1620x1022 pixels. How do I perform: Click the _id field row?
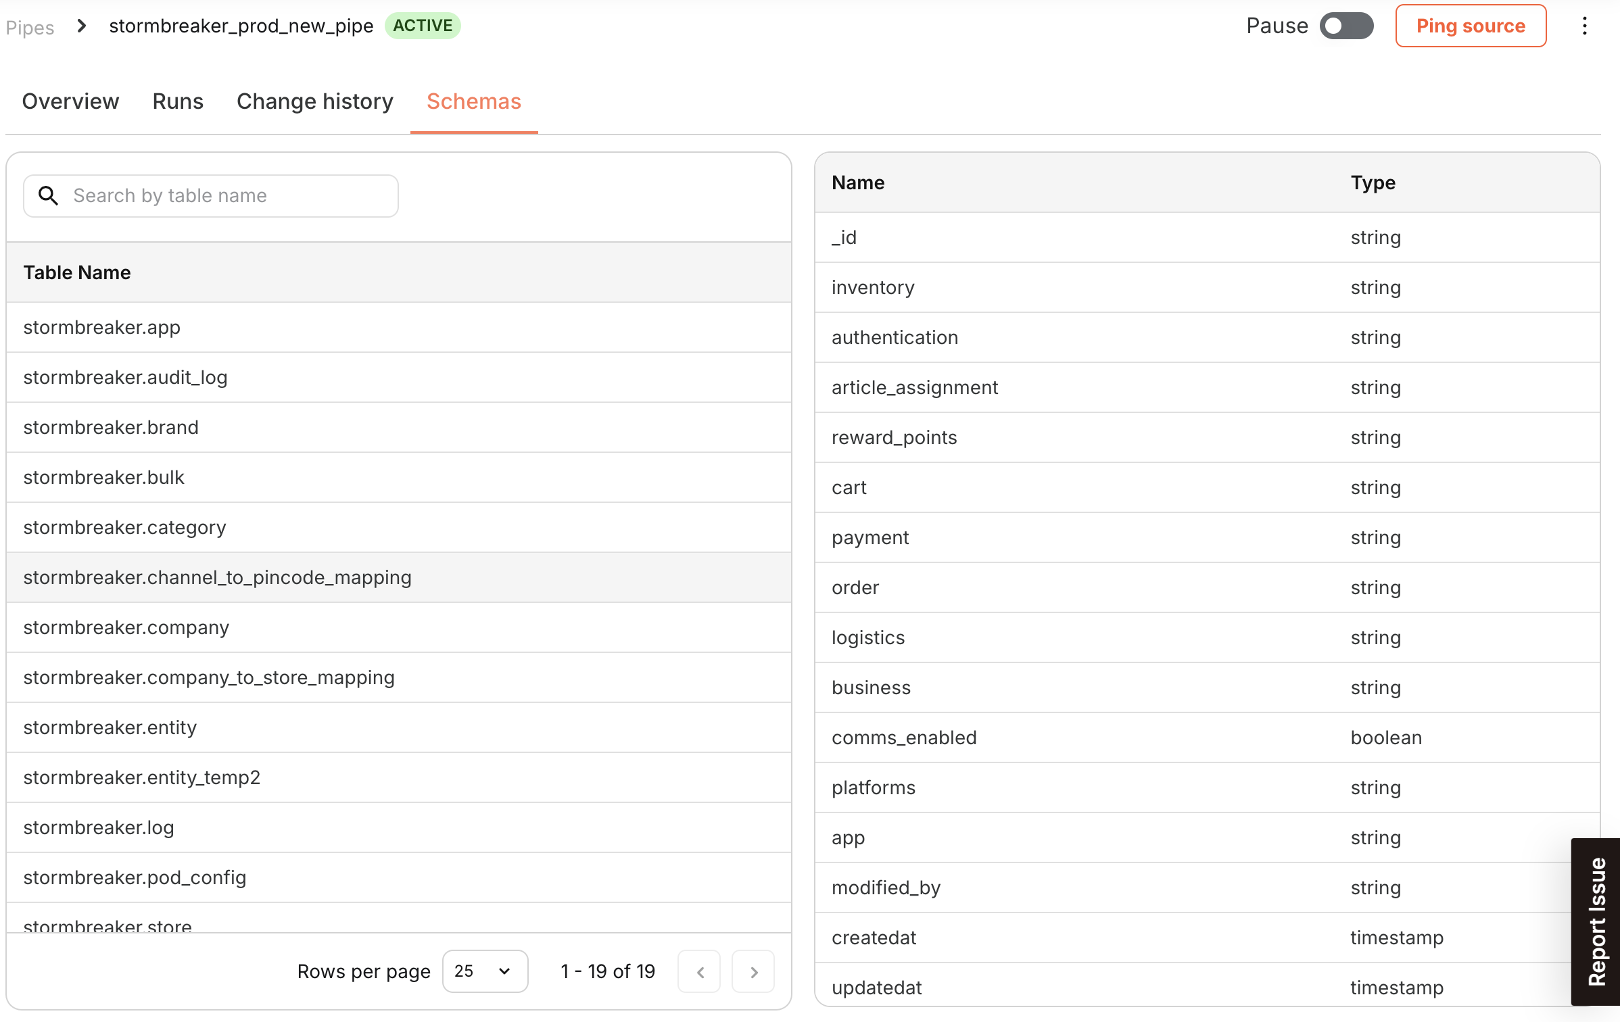(1207, 237)
